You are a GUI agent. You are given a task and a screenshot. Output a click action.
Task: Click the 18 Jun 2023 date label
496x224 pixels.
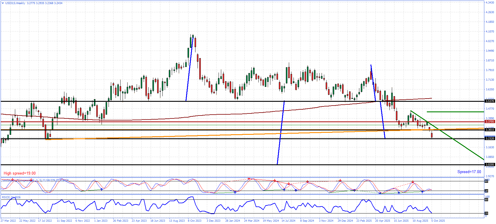coord(158,221)
